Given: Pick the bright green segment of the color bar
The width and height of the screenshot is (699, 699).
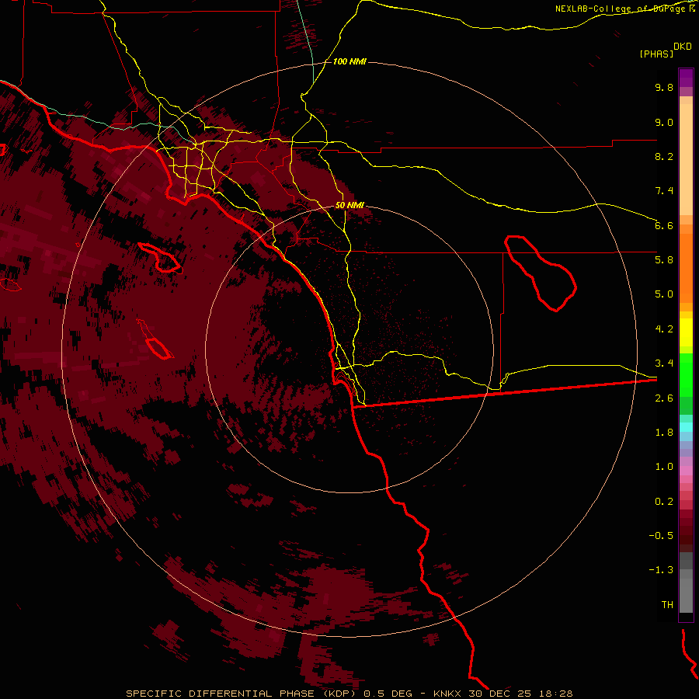Looking at the screenshot, I should tap(686, 375).
